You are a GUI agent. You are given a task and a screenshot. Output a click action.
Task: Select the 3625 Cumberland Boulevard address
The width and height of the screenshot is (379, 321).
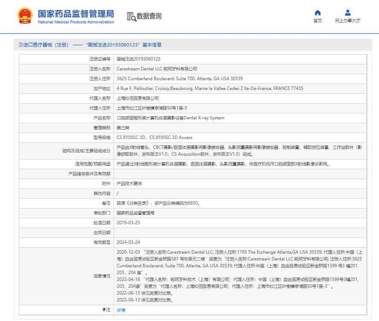pos(180,79)
